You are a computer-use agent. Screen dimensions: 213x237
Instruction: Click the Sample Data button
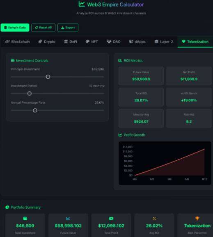[15, 27]
